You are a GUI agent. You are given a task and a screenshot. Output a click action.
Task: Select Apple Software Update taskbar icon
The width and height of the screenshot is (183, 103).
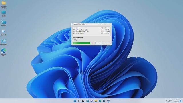108,101
